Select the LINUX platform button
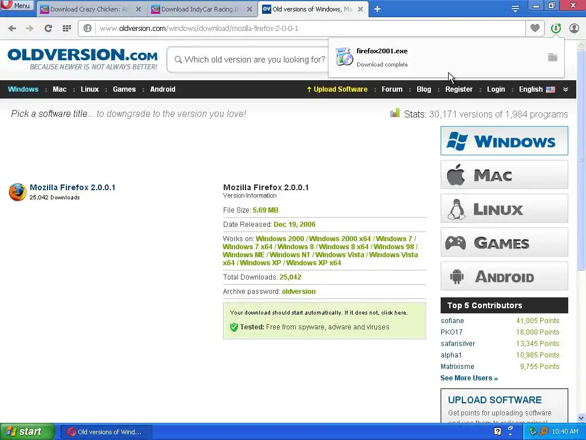The image size is (586, 440). [x=504, y=209]
